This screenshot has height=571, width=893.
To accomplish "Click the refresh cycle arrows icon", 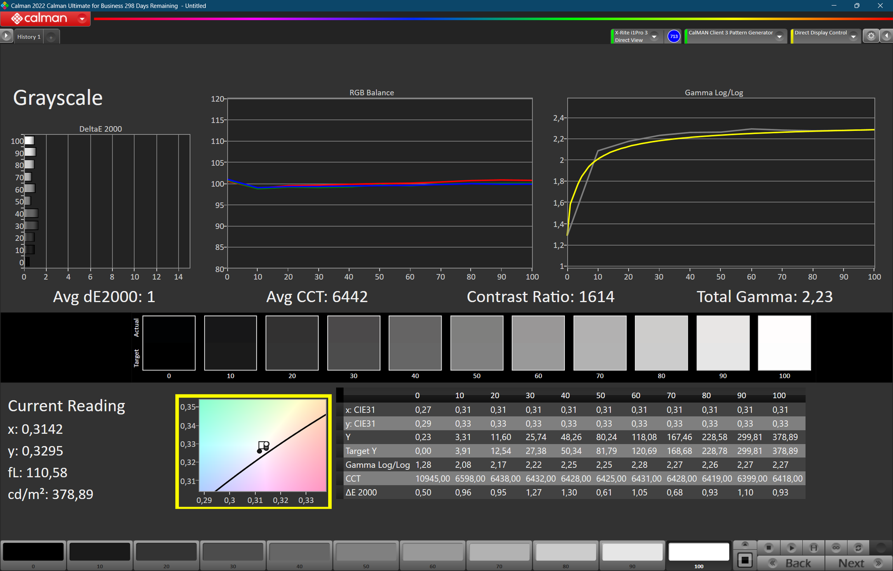I will [858, 548].
